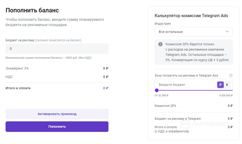Select the ruble currency toggle
The height and width of the screenshot is (144, 242).
220,85
